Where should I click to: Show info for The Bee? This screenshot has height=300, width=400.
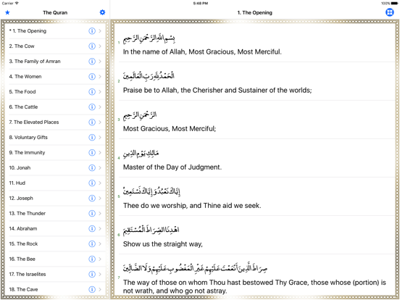(x=92, y=259)
